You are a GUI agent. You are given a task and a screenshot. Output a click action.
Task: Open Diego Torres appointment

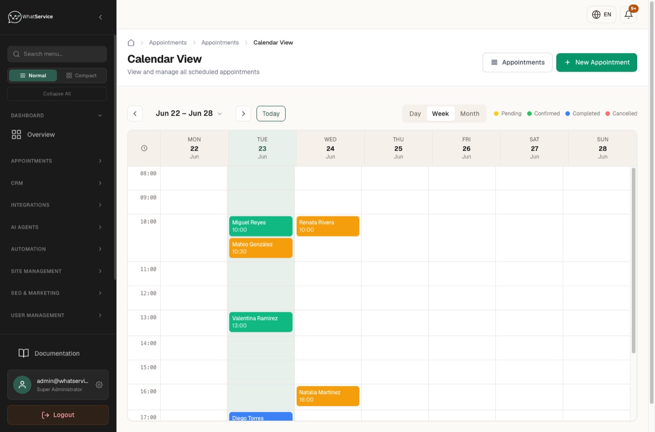pos(261,416)
